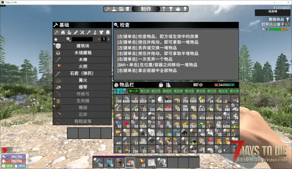Select the ammo bullet recipe category

76,32
